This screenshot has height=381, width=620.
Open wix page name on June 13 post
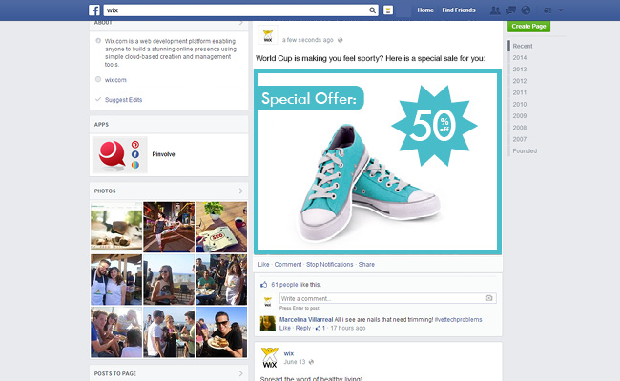[x=289, y=353]
